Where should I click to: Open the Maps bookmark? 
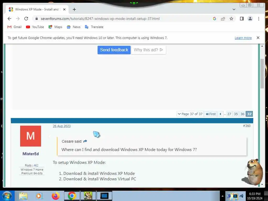coord(55,27)
